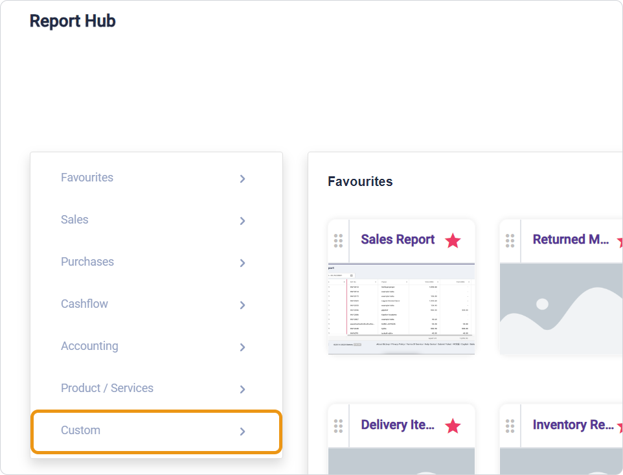Select Product / Services category
This screenshot has height=475, width=623.
click(x=156, y=388)
